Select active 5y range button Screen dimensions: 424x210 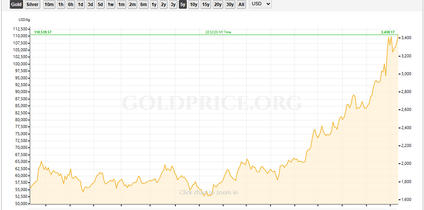pos(183,5)
